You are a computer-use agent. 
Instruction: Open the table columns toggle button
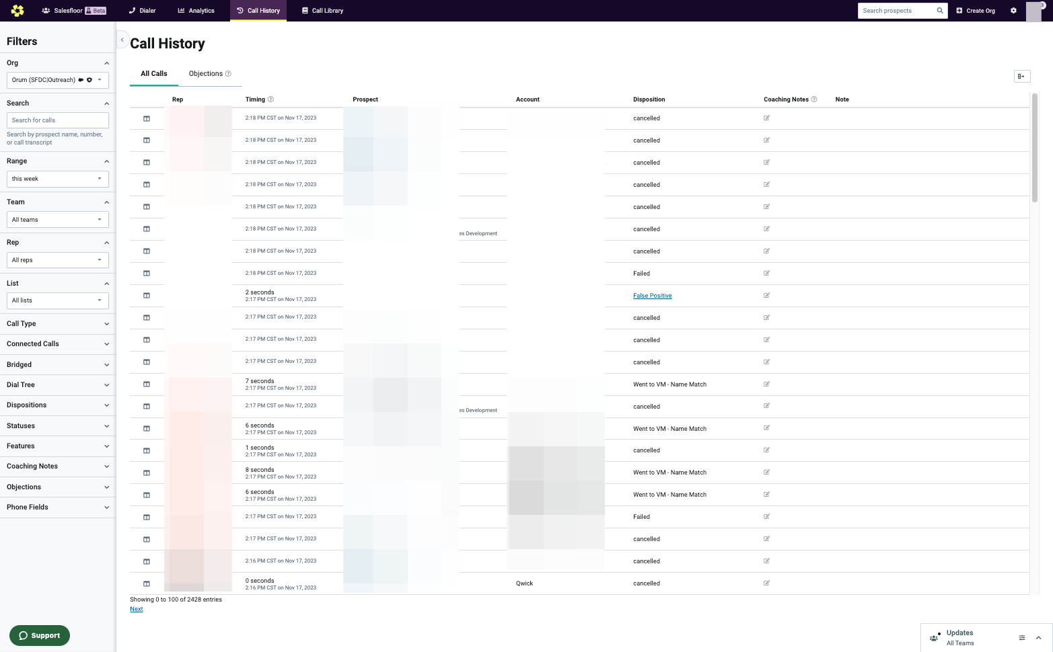[x=1022, y=77]
